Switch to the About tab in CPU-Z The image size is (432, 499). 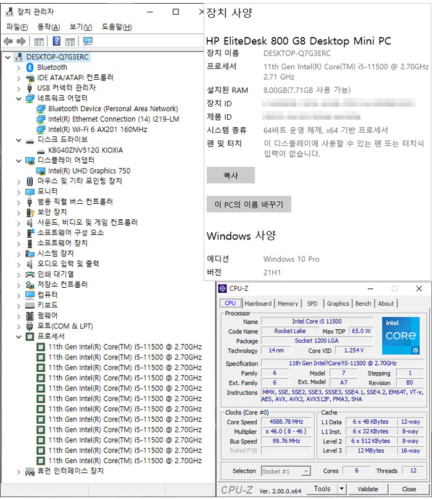[386, 304]
